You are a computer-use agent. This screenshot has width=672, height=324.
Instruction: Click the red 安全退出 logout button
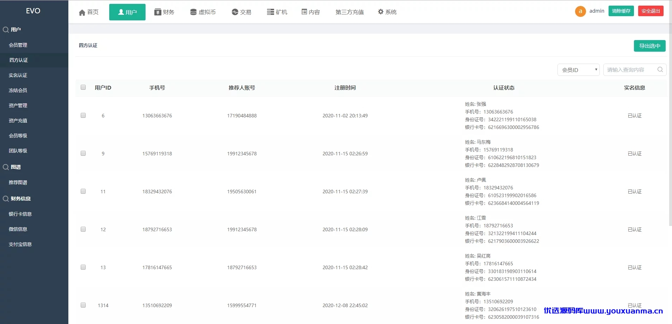651,11
